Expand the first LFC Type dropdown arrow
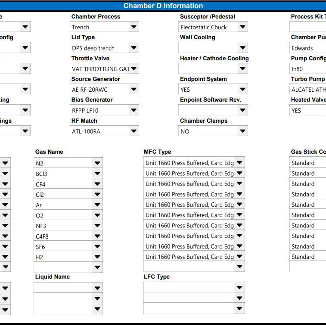326x326 pixels. point(239,288)
